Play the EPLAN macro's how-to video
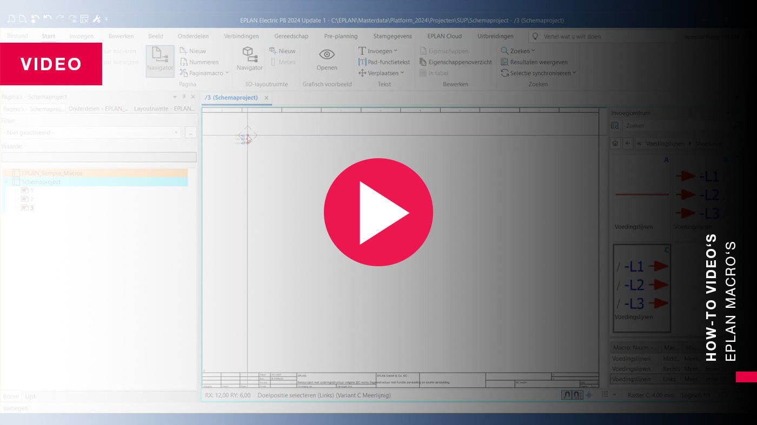 (378, 212)
